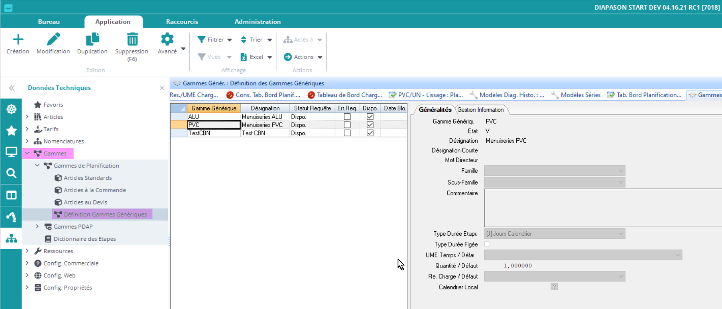This screenshot has height=309, width=722.
Task: Toggle Err.Req. checkbox for ALU row
Action: tap(347, 117)
